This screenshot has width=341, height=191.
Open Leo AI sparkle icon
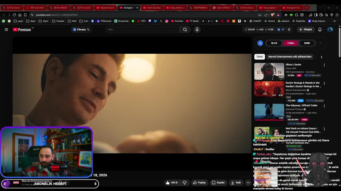click(x=326, y=15)
